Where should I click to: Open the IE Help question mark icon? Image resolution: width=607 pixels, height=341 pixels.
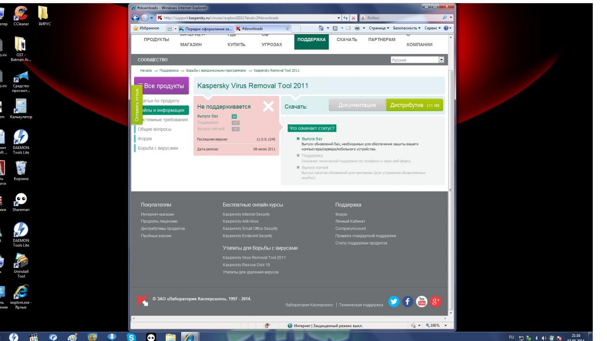coord(446,28)
